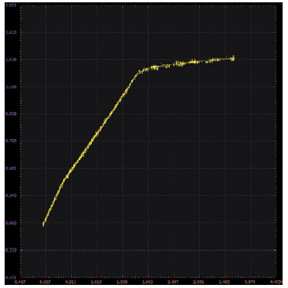Select the 3.485 horizontal axis label
Screen dimensions: 288x288
pos(225,282)
